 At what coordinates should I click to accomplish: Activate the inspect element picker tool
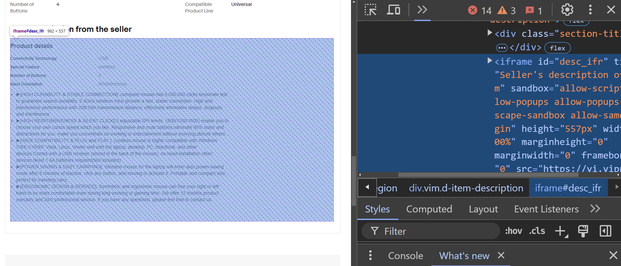tap(370, 10)
